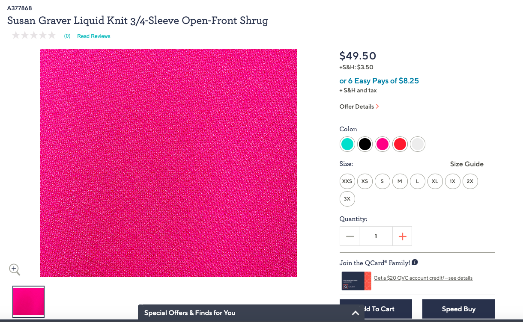Open Offer Details arrow link

tap(359, 106)
